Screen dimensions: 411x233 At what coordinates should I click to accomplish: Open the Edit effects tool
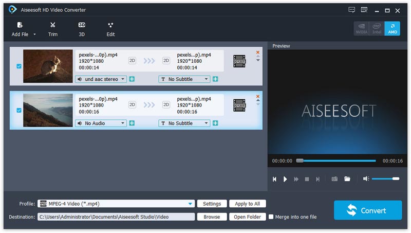pyautogui.click(x=110, y=29)
